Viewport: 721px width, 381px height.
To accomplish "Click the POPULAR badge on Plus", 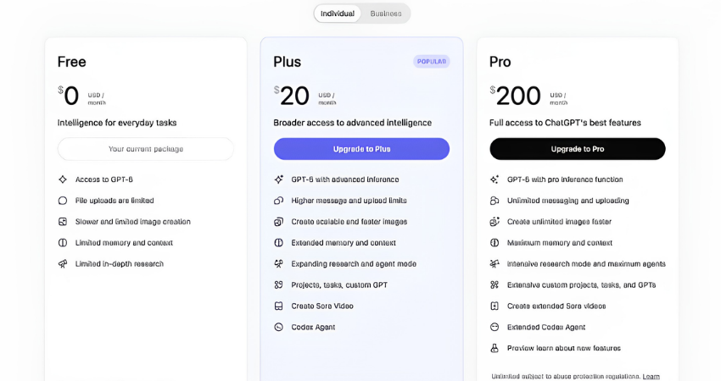I will [x=431, y=62].
